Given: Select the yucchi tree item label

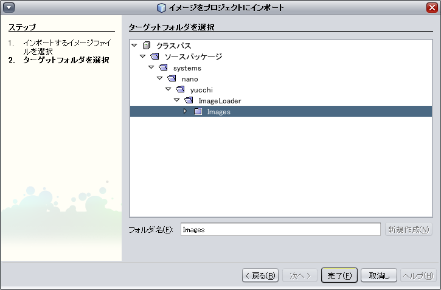Looking at the screenshot, I should (201, 89).
